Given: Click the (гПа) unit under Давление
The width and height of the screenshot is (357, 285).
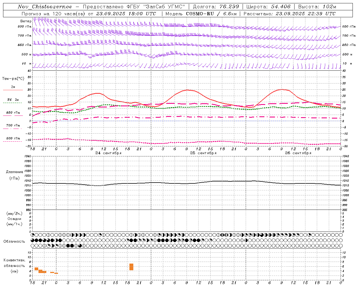Looking at the screenshot, I should pyautogui.click(x=15, y=178).
